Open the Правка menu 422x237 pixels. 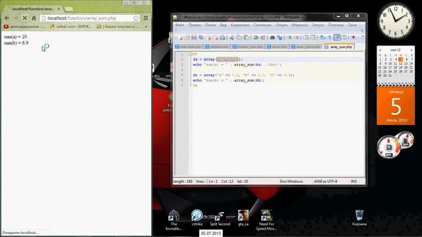point(195,25)
